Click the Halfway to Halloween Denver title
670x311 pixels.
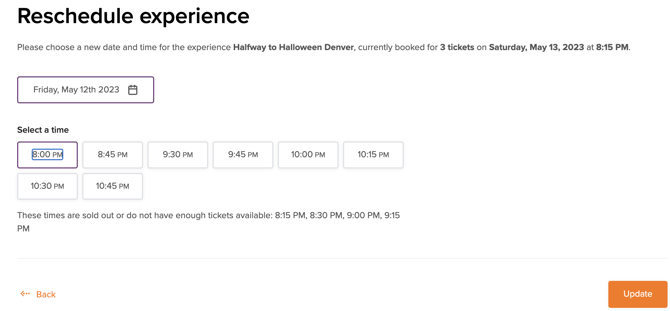point(293,47)
